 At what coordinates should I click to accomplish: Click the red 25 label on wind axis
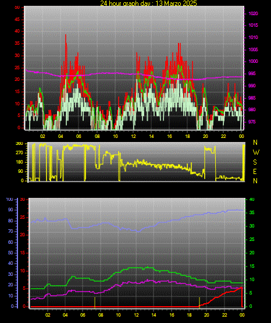pyautogui.click(x=17, y=68)
